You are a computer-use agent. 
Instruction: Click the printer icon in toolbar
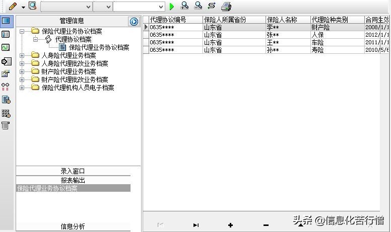click(226, 6)
